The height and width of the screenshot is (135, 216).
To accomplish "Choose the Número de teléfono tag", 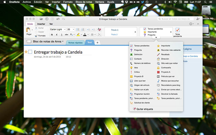I will point(142,63).
